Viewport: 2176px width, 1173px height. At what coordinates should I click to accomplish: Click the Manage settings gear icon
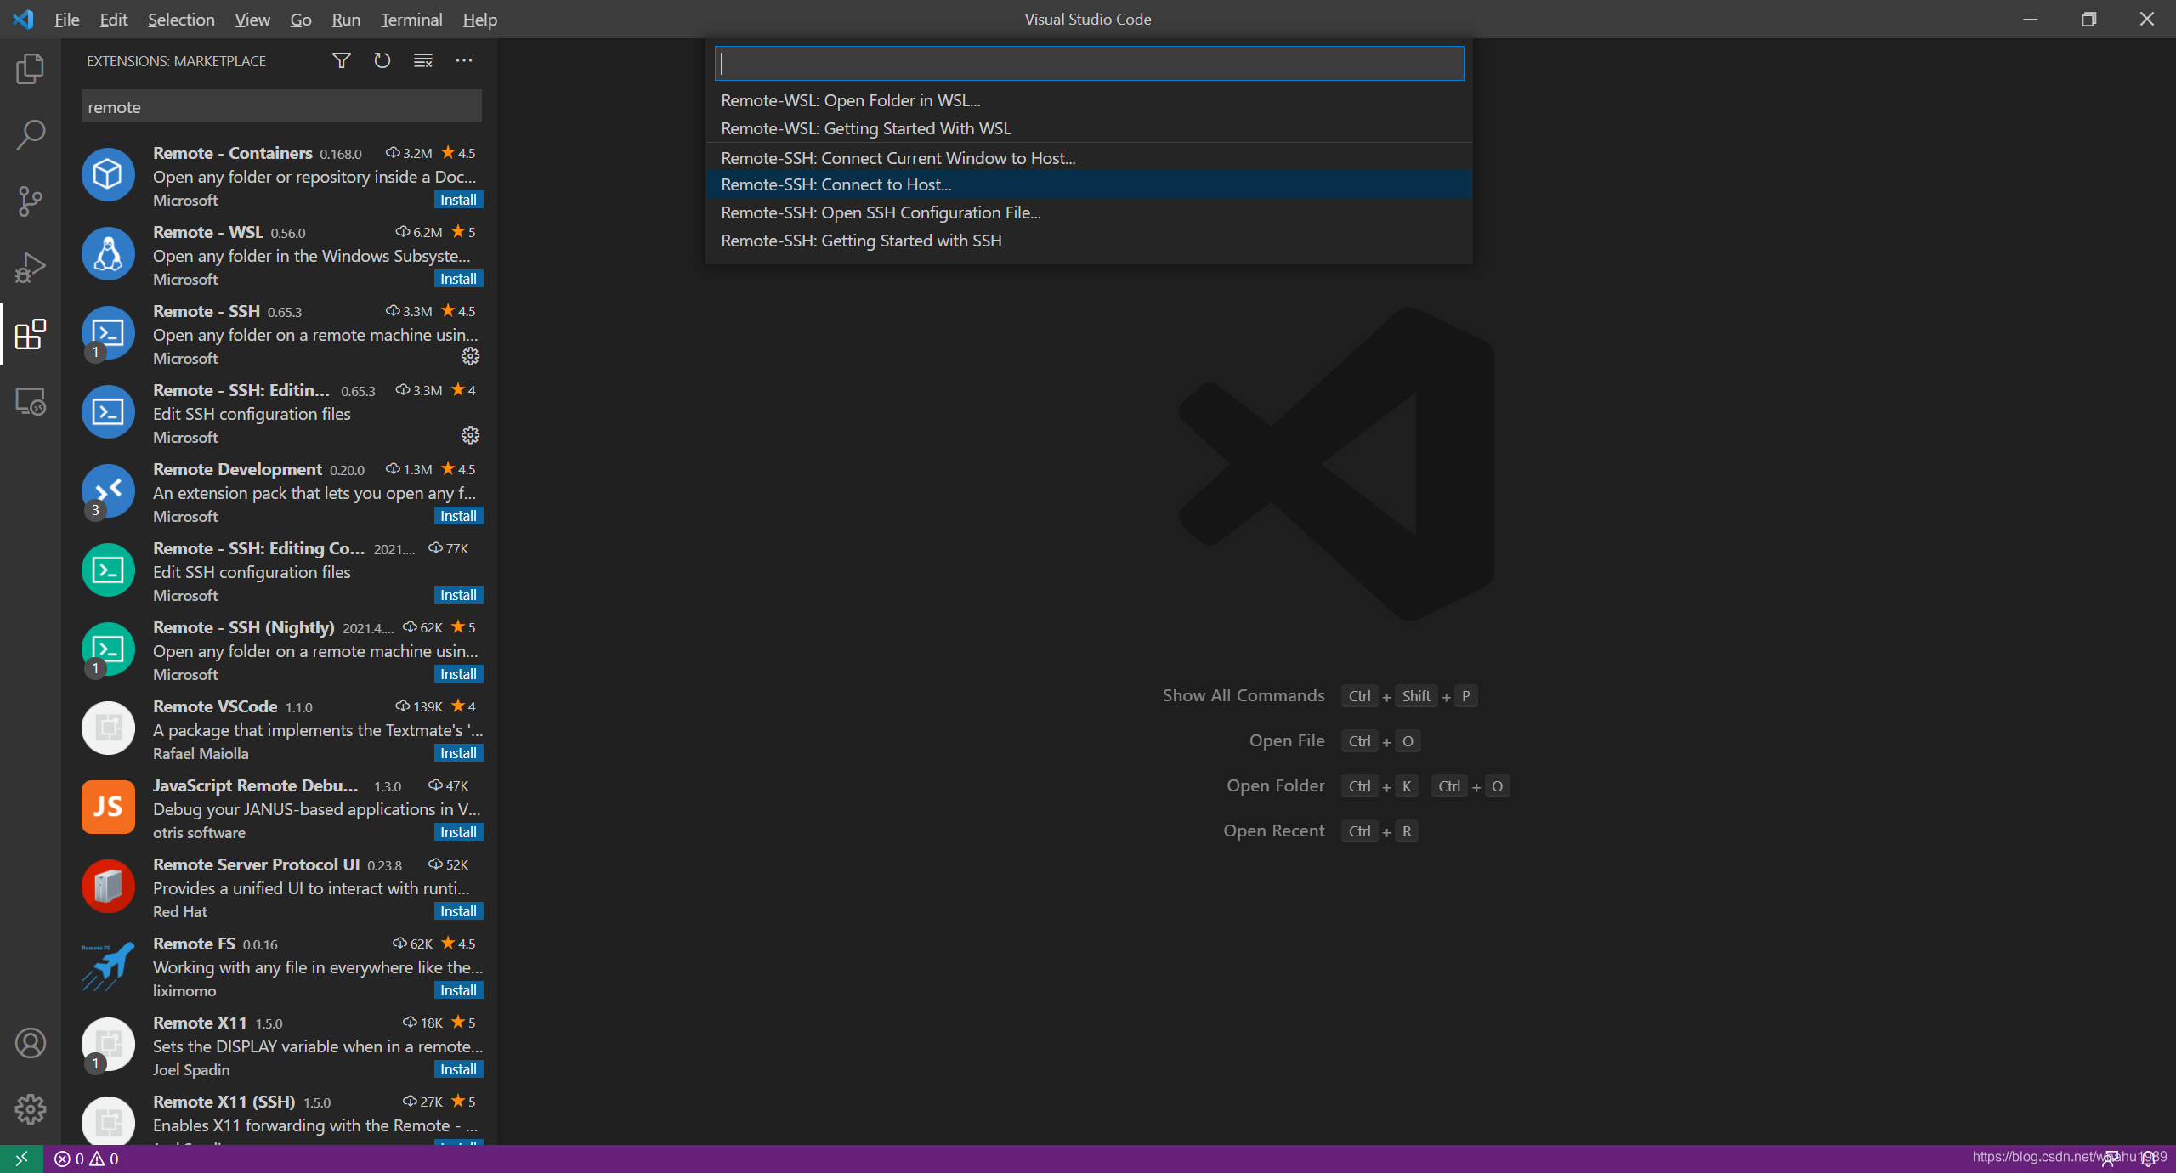click(x=31, y=1109)
